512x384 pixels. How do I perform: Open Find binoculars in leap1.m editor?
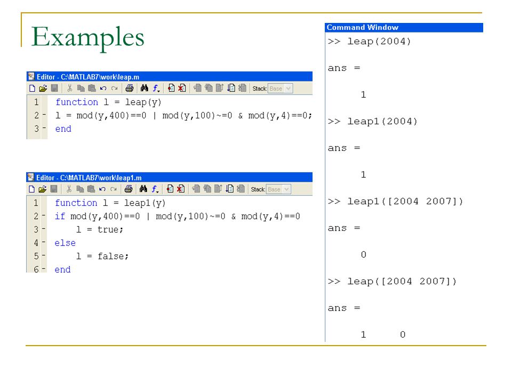(143, 189)
